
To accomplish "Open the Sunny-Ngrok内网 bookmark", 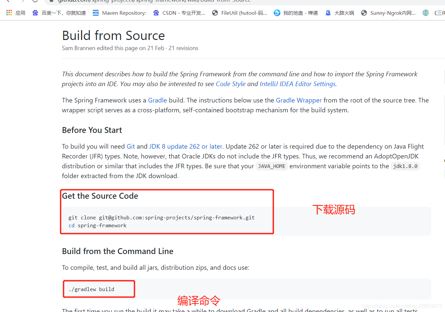I will pyautogui.click(x=388, y=13).
